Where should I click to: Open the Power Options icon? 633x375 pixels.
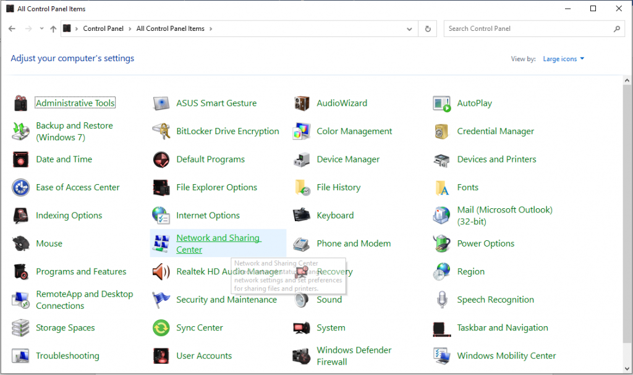pyautogui.click(x=442, y=243)
